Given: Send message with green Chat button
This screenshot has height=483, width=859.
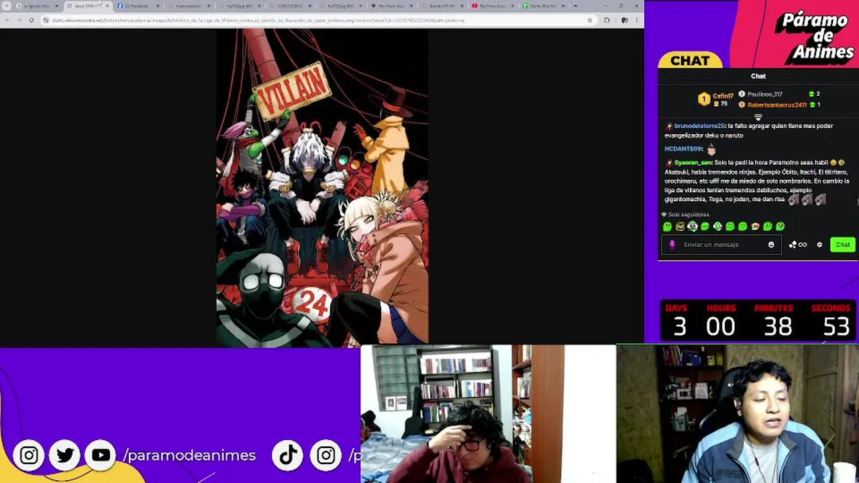Looking at the screenshot, I should pyautogui.click(x=842, y=245).
